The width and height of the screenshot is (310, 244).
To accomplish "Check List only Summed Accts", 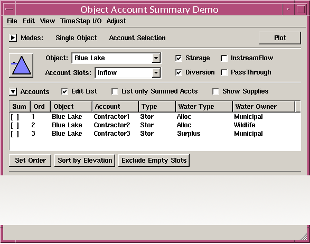I will click(115, 91).
